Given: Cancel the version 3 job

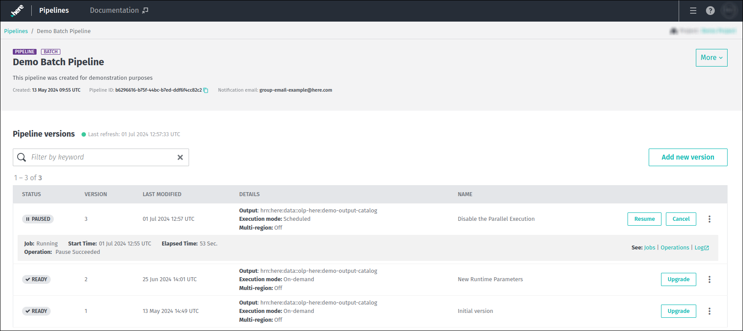Looking at the screenshot, I should (681, 219).
